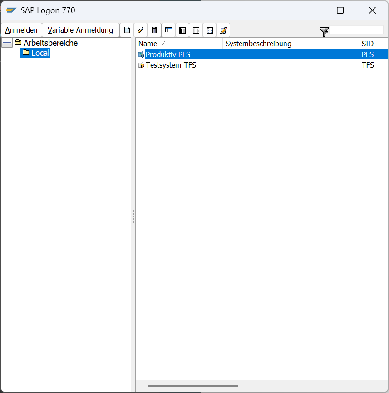Click the horizontal scrollbar at the bottom
Screen dimensions: 389x393
(x=193, y=386)
